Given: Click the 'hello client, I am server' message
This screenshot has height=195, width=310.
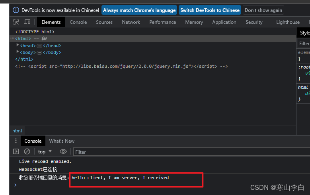Looking at the screenshot, I should click(120, 178).
